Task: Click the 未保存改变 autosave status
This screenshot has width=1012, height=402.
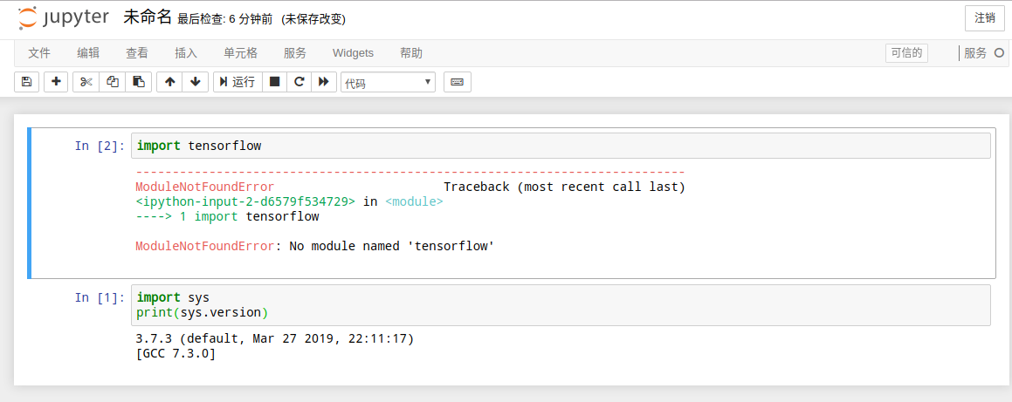Action: tap(313, 20)
